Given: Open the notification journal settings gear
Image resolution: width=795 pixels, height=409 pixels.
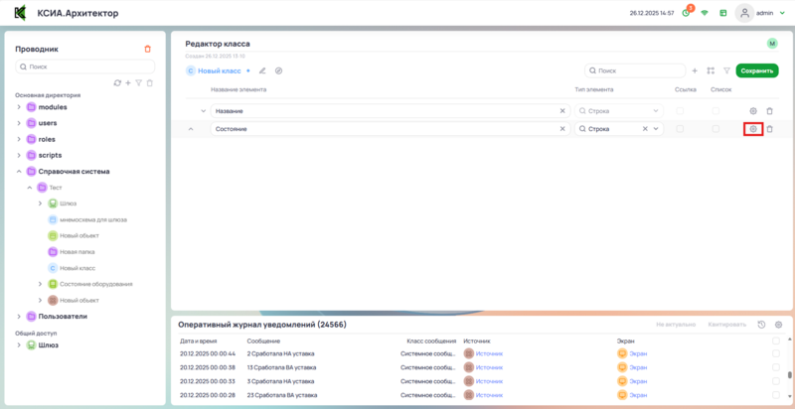Looking at the screenshot, I should [x=778, y=325].
